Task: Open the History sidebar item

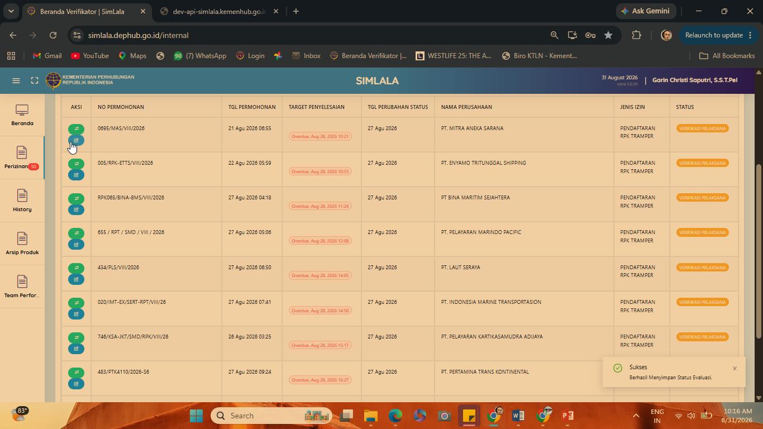Action: tap(22, 201)
